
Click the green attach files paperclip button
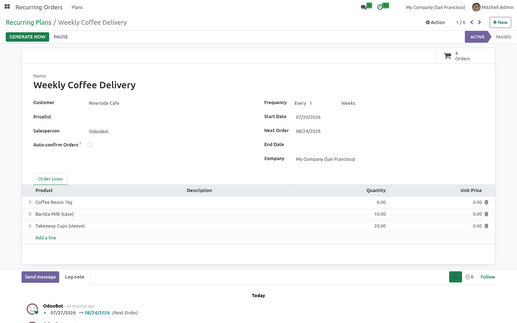[x=455, y=277]
